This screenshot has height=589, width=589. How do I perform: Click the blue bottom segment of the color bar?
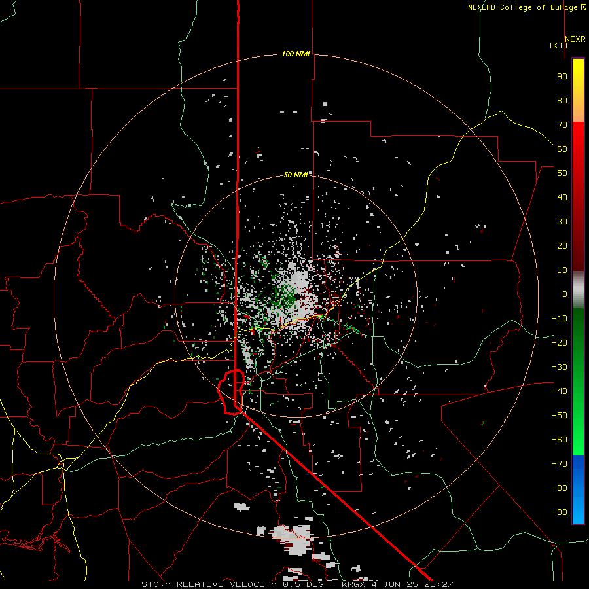(578, 490)
